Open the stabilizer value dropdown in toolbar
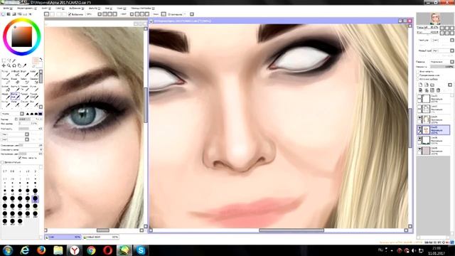The width and height of the screenshot is (455, 256). point(192,14)
